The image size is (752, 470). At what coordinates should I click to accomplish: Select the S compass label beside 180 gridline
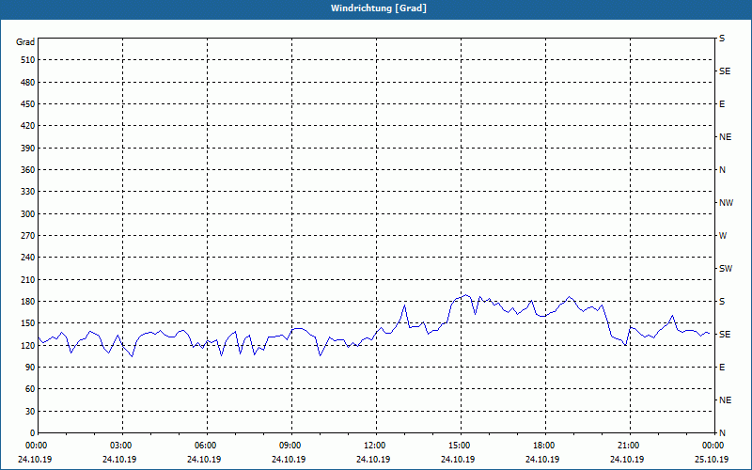point(722,302)
